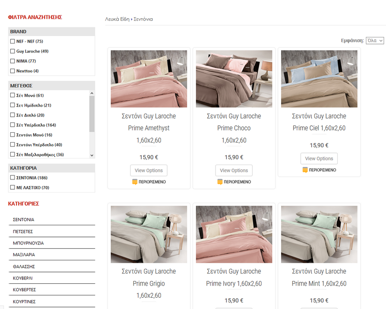Image resolution: width=386 pixels, height=309 pixels.
Task: Click the Σεντόνια breadcrumb link
Action: point(143,19)
